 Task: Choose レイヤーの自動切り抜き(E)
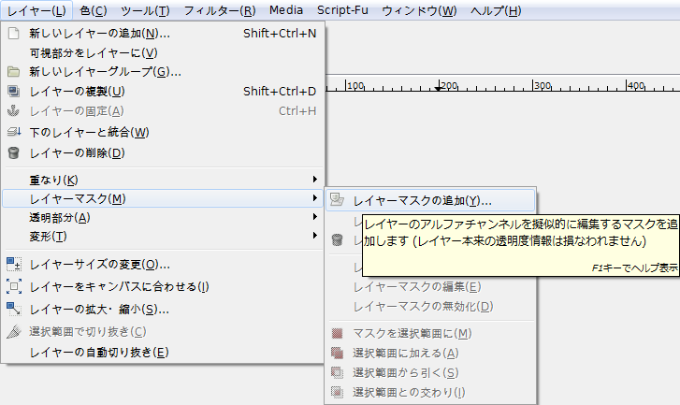click(163, 352)
